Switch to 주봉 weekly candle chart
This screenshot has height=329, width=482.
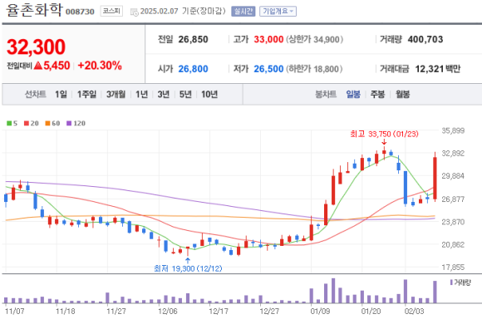(377, 95)
